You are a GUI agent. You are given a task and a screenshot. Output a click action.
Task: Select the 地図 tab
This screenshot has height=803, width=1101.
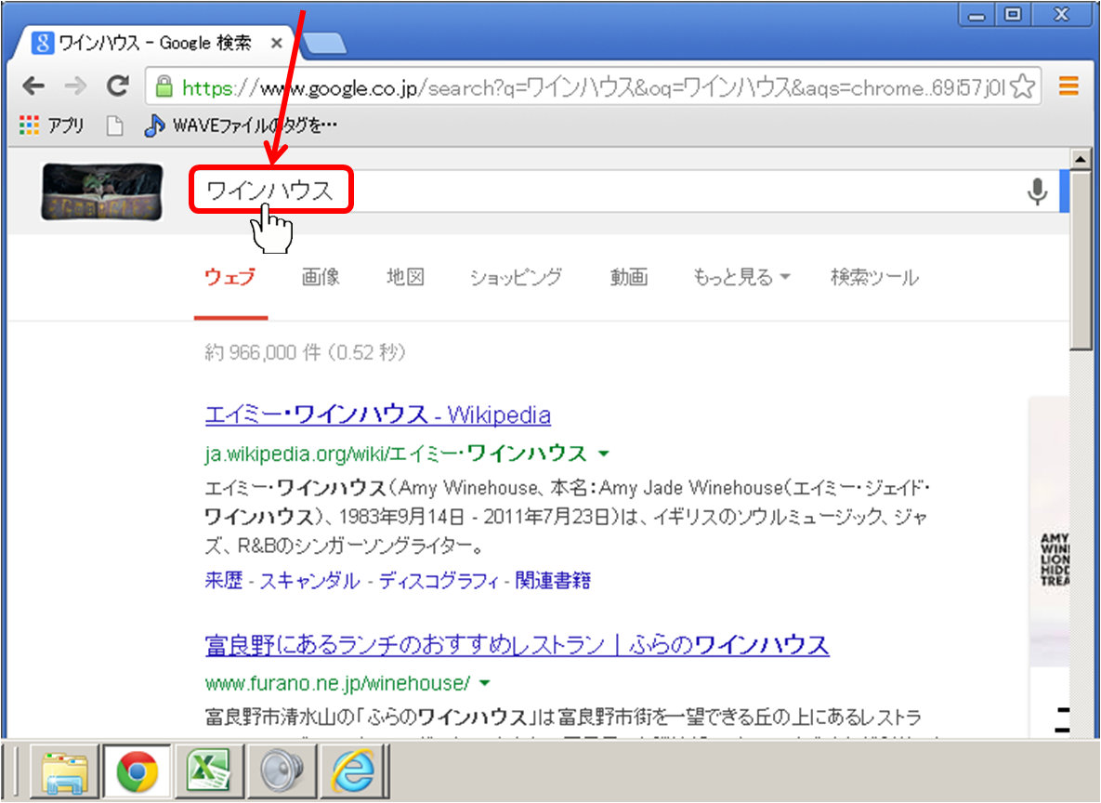pos(405,277)
